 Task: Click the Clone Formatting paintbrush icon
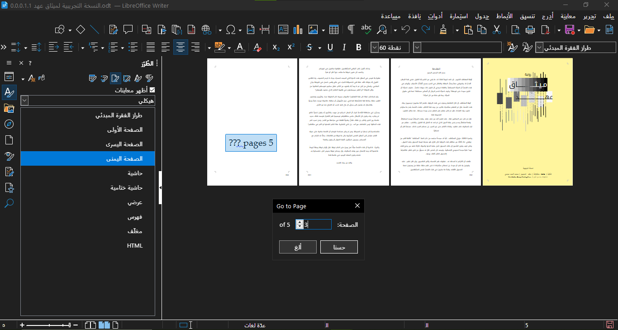[x=443, y=30]
